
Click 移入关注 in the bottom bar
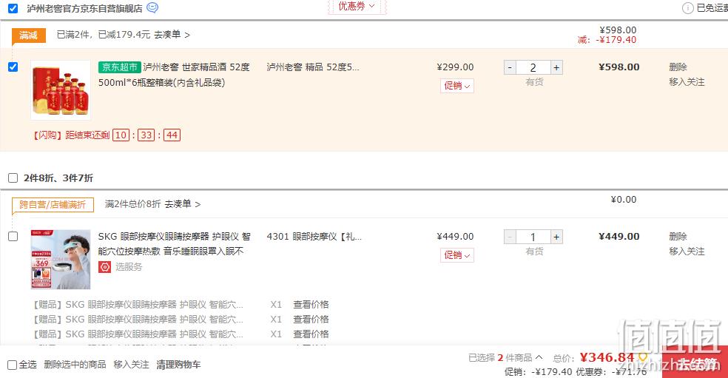(132, 365)
